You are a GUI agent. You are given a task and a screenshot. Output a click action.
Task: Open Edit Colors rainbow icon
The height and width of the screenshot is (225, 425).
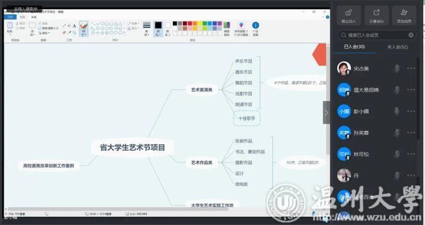pos(227,28)
